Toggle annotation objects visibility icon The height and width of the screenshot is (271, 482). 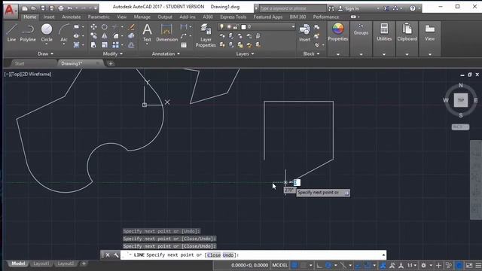tap(383, 265)
